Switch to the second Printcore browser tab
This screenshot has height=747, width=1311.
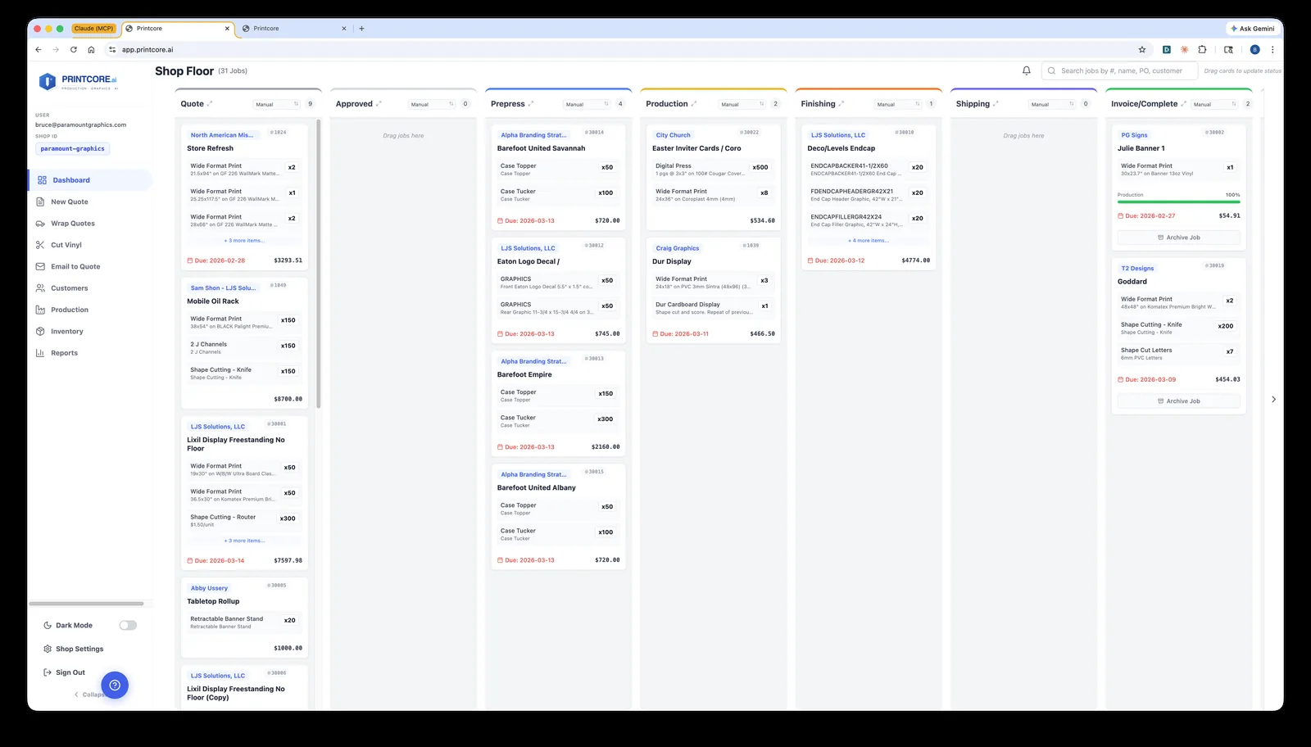[x=295, y=29]
